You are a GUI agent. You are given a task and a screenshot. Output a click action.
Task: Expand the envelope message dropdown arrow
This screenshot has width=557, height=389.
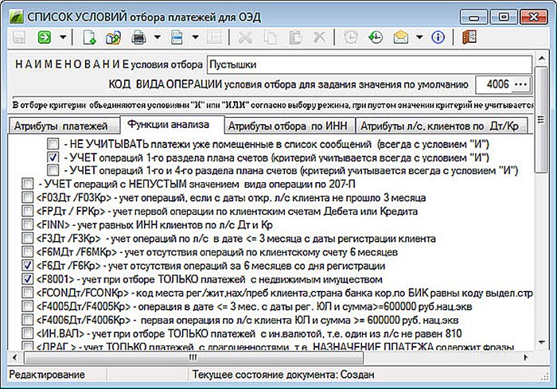[419, 37]
